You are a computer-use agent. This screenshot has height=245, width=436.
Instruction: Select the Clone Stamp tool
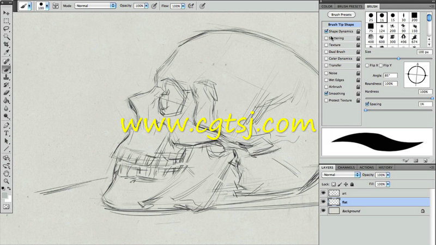pos(6,77)
